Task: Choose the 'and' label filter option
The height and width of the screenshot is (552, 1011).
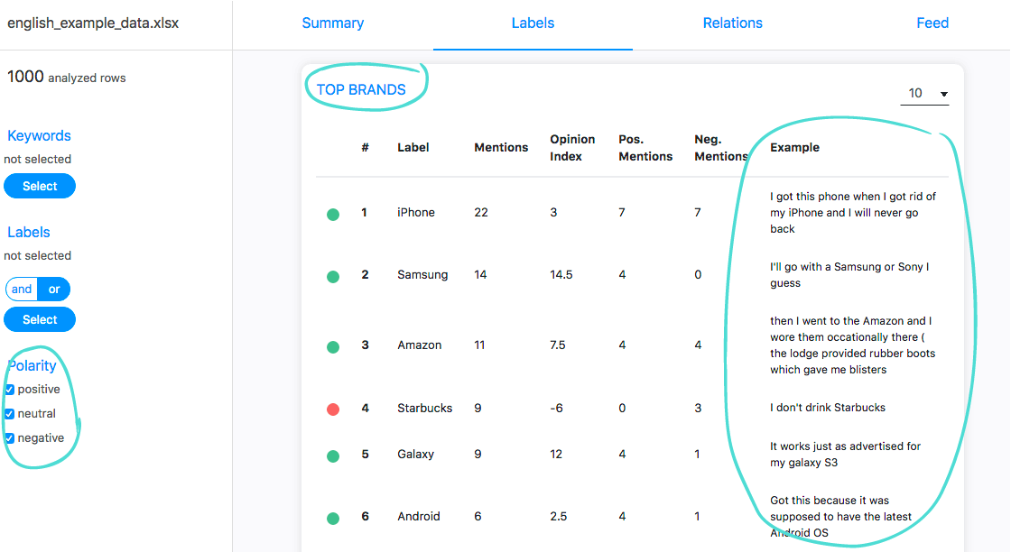Action: pos(22,290)
